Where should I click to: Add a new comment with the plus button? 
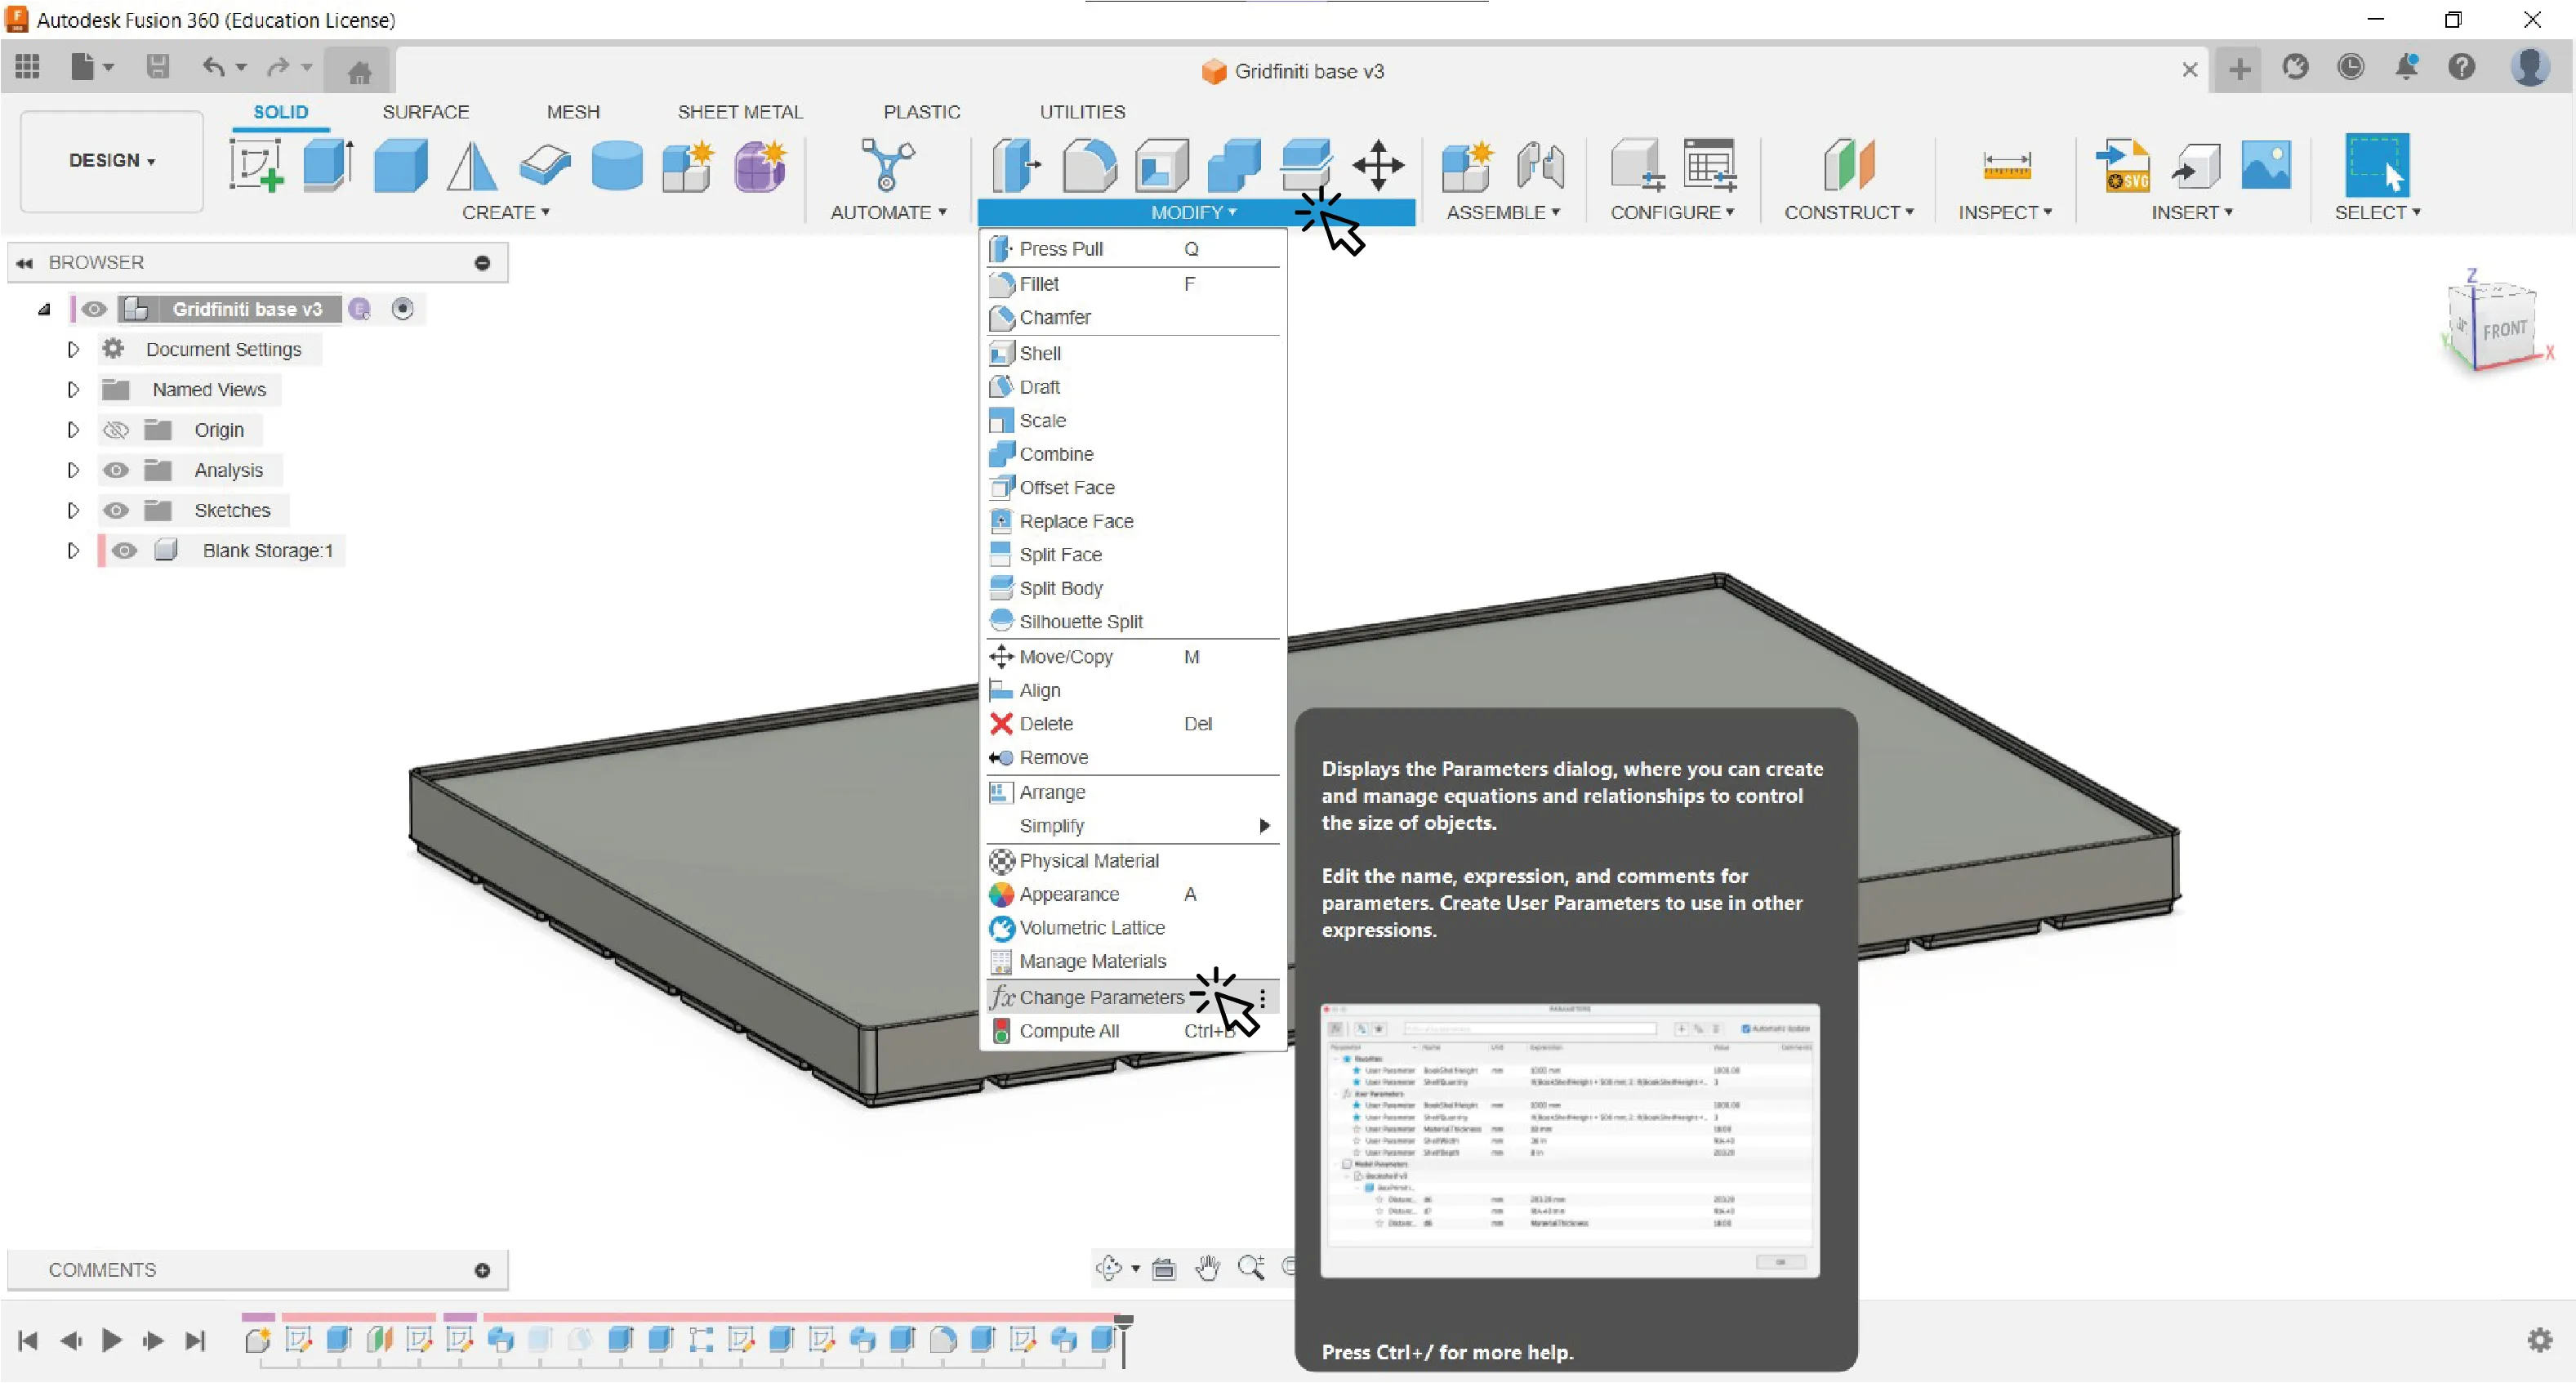pyautogui.click(x=482, y=1270)
